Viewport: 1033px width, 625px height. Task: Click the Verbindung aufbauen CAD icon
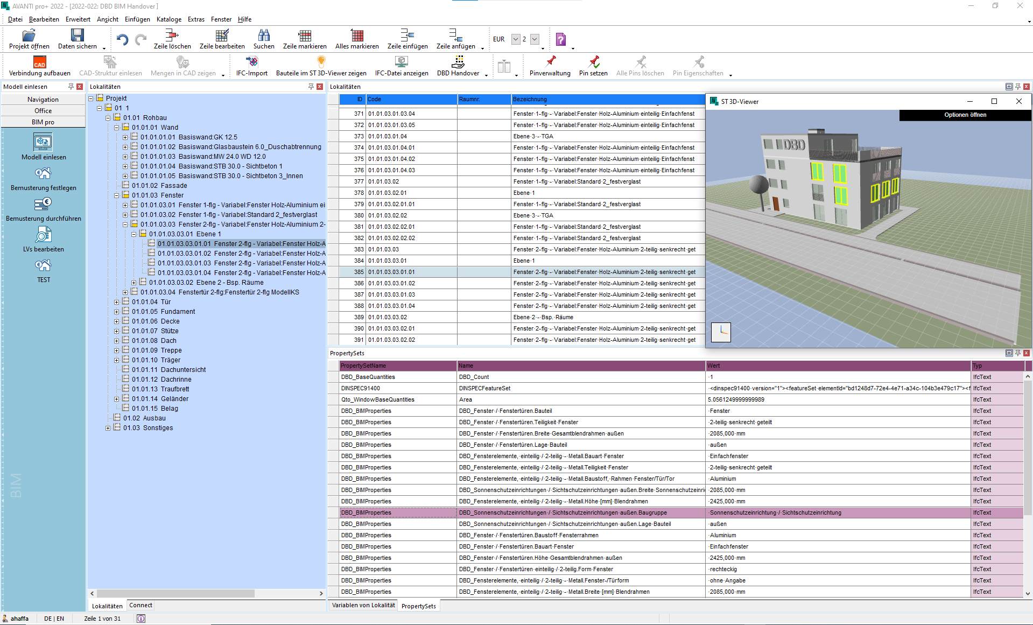40,62
